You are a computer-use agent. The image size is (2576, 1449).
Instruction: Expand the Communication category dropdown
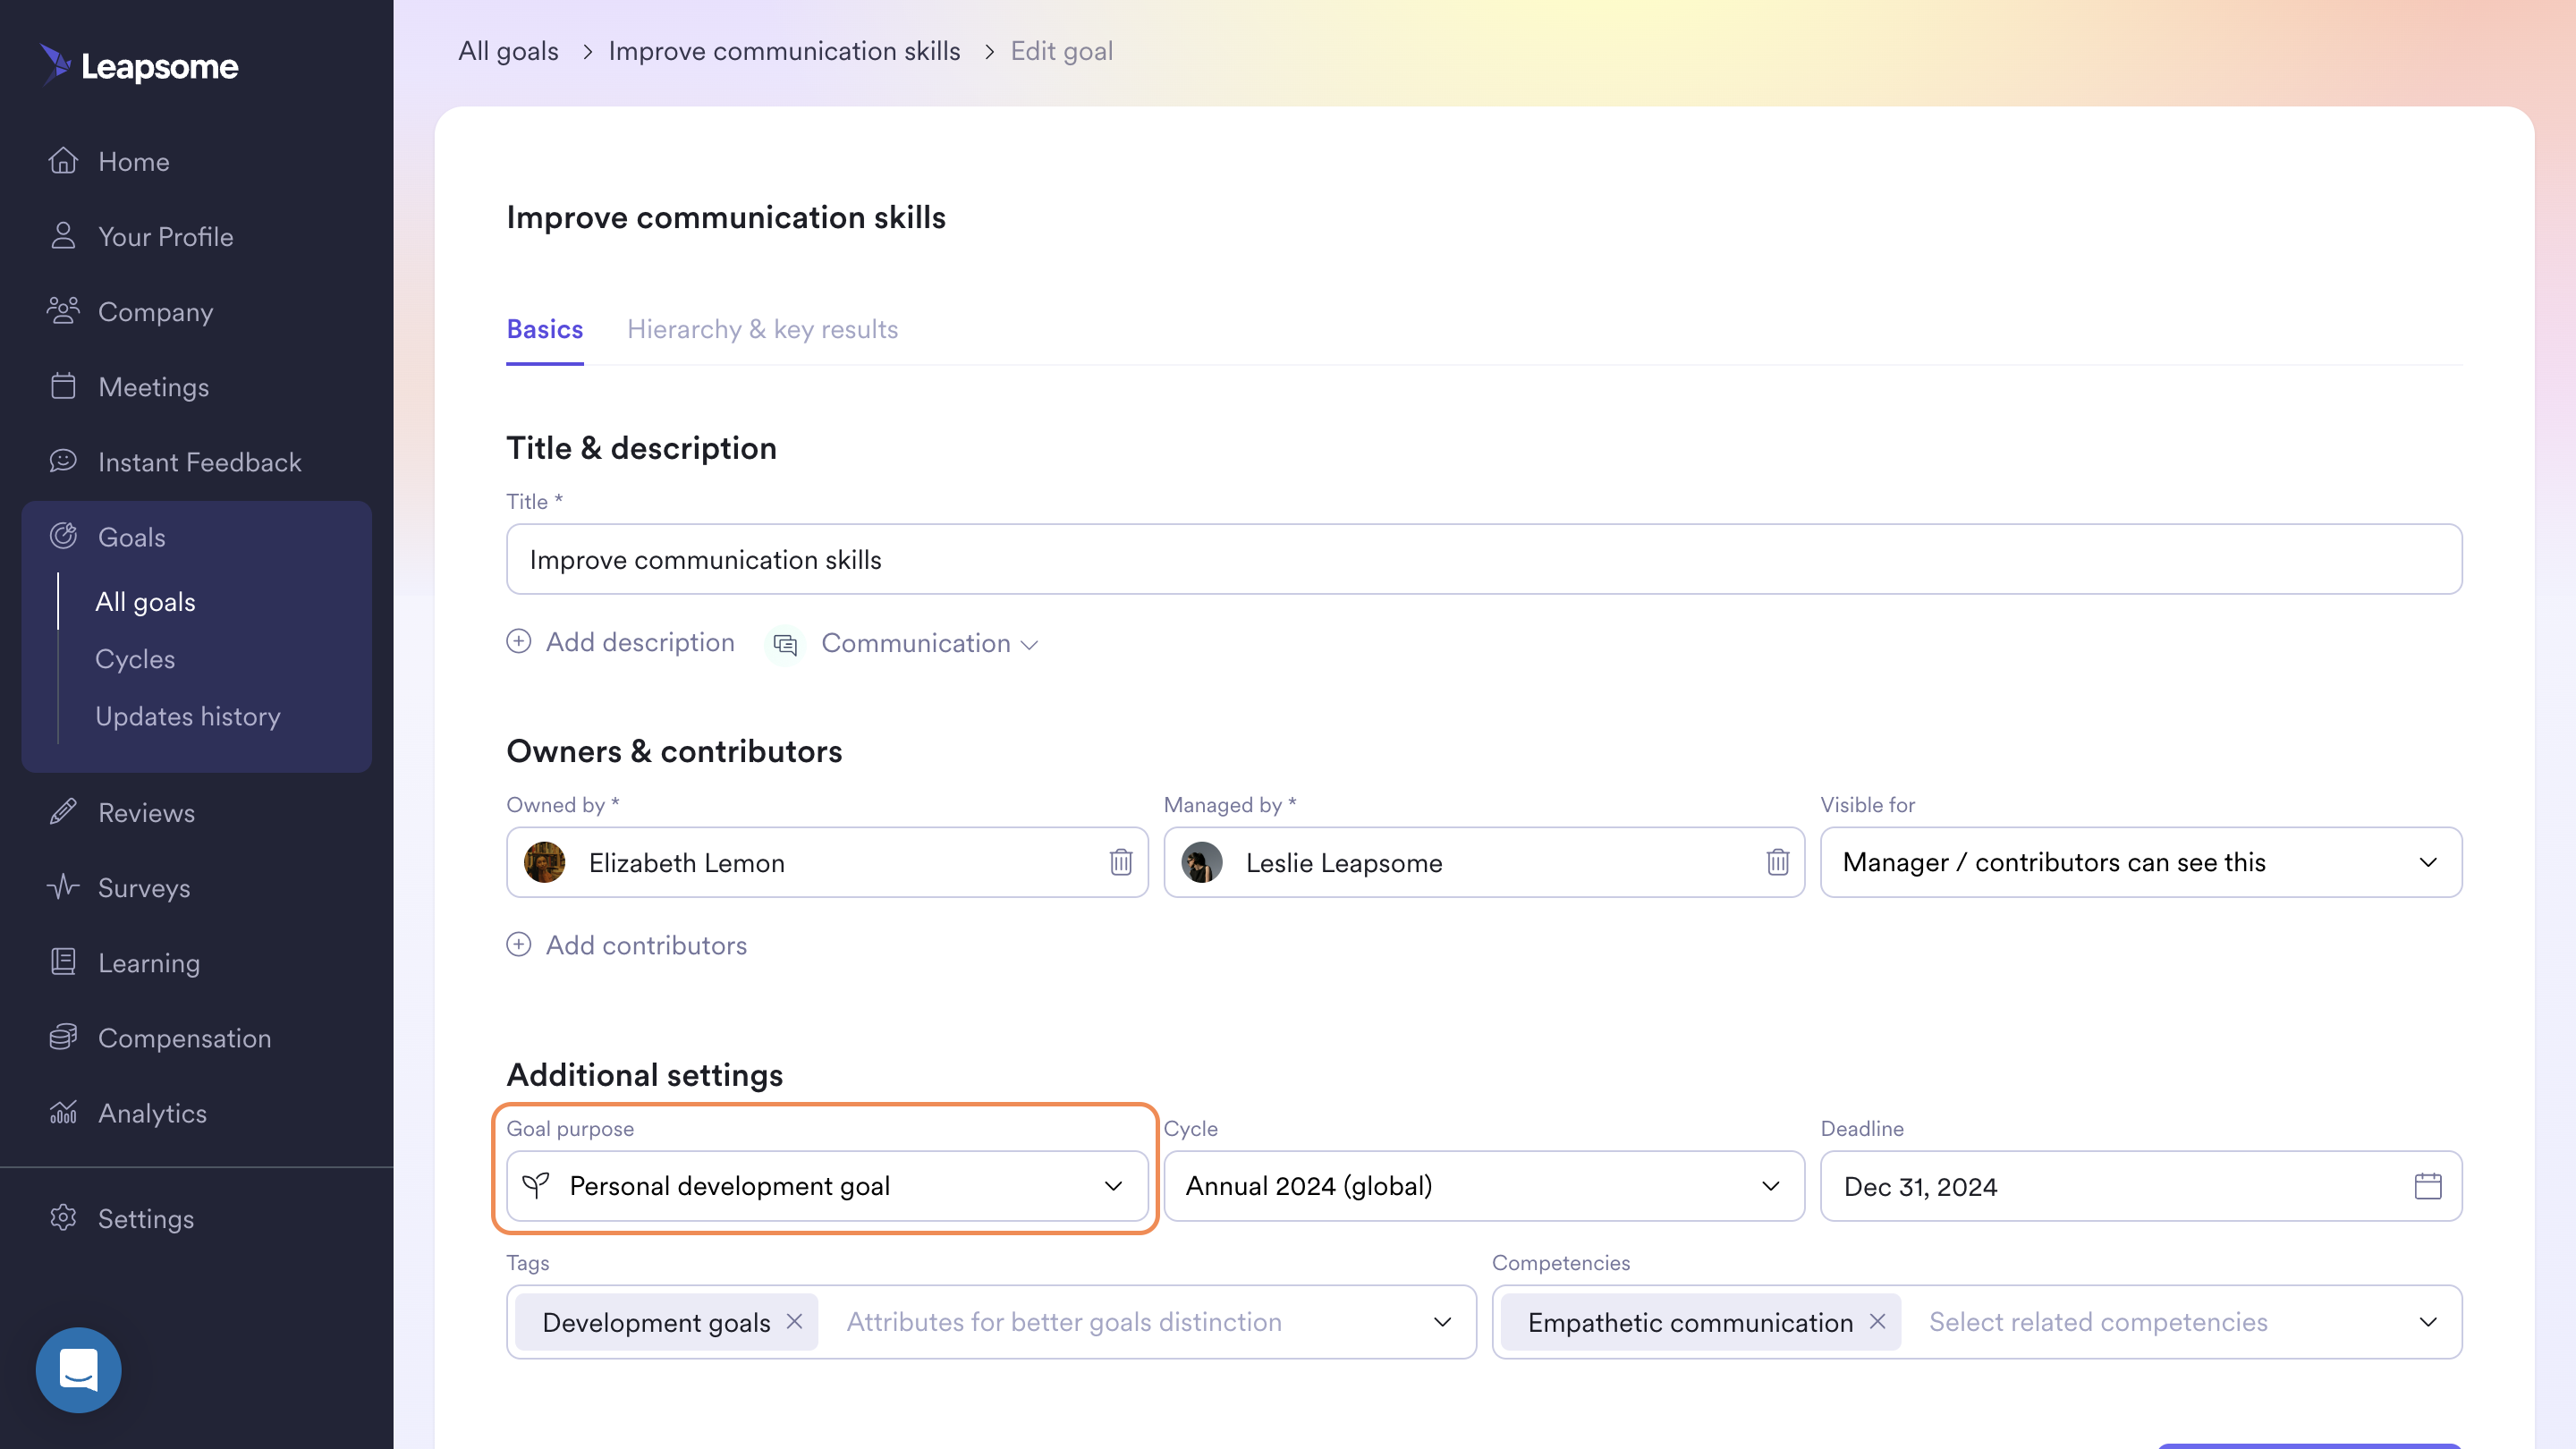click(x=930, y=643)
